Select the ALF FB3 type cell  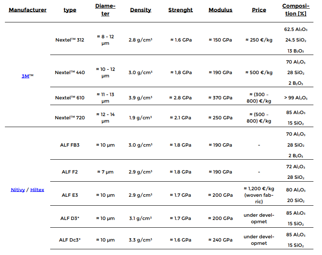pos(70,145)
